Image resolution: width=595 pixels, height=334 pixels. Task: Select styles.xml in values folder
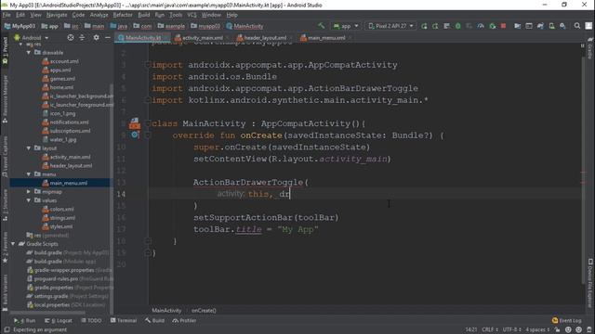(x=58, y=226)
